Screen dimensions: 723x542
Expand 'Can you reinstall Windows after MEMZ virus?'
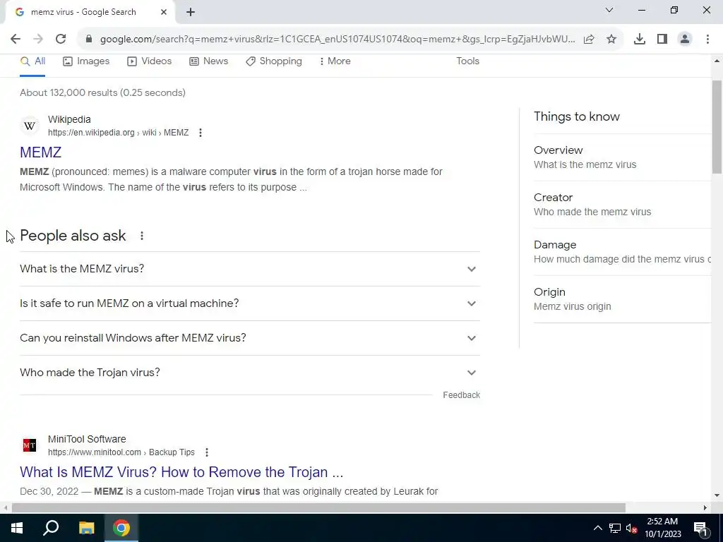click(249, 338)
